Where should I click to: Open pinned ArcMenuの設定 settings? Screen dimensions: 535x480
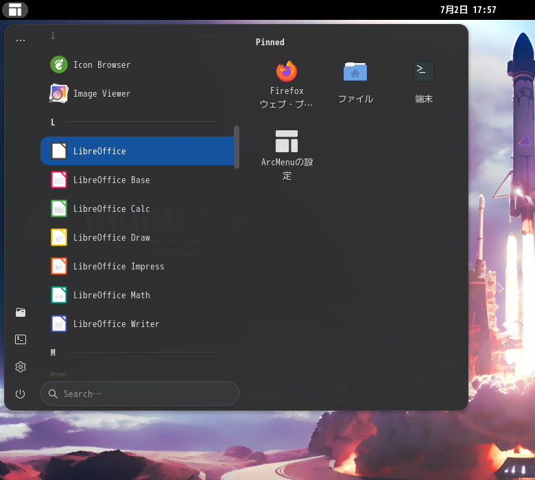click(x=287, y=155)
